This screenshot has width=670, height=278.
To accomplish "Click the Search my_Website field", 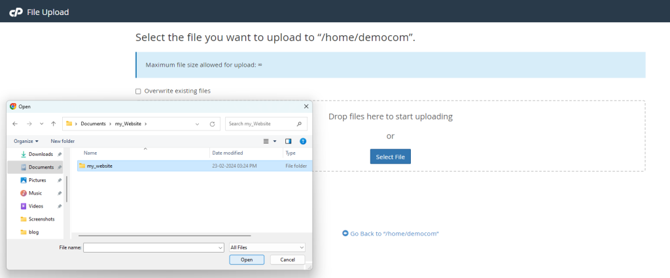I will tap(266, 123).
